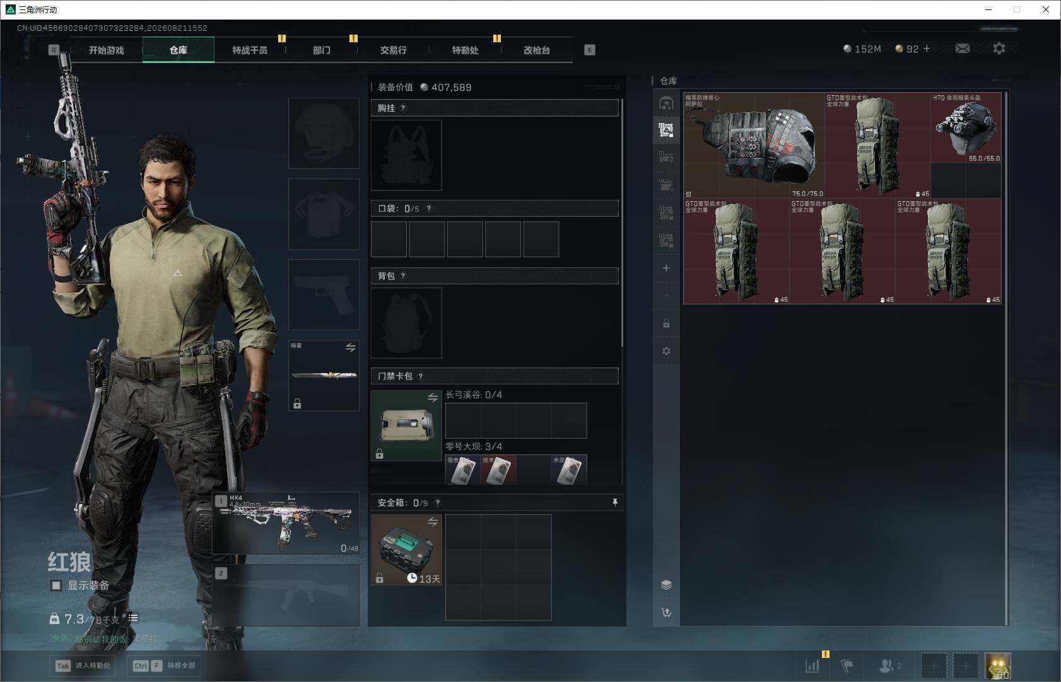Select the fifth expansion box icon

click(666, 212)
